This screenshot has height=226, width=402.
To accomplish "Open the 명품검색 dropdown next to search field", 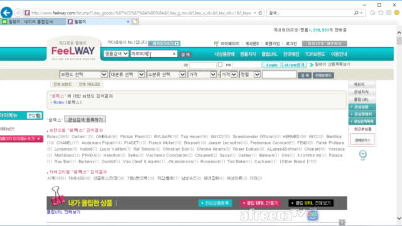I will (116, 53).
